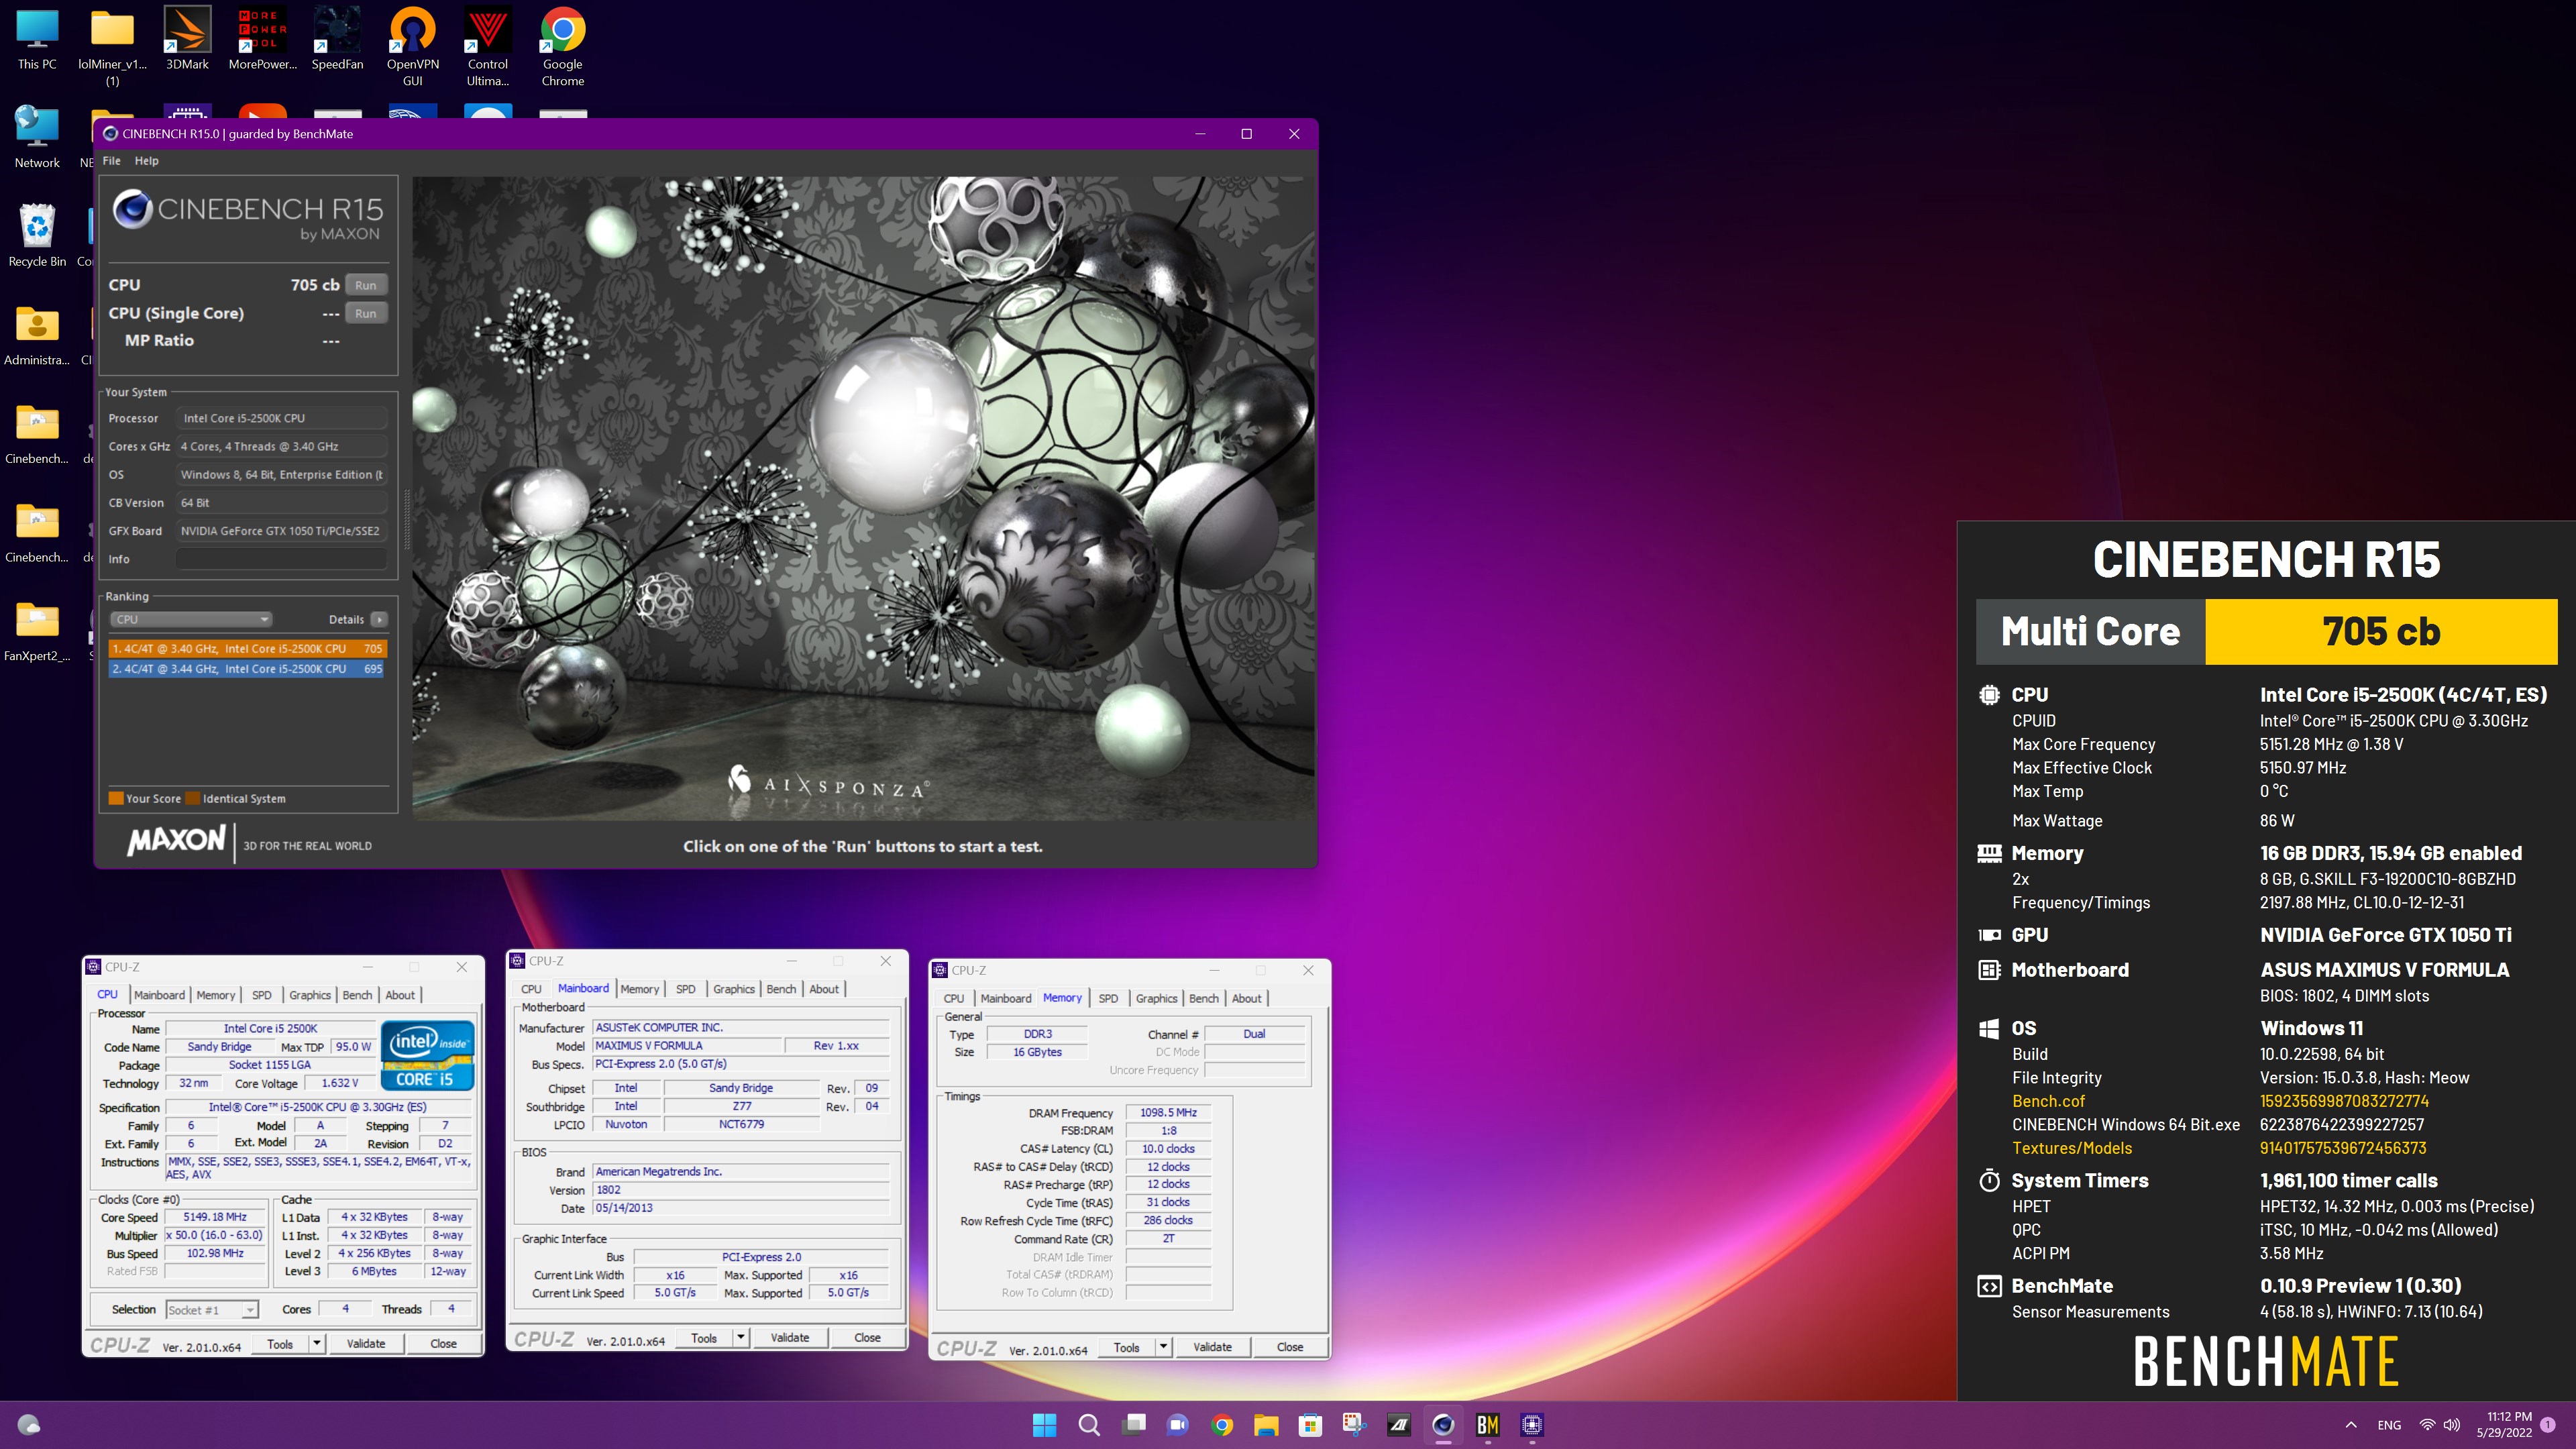Image resolution: width=2576 pixels, height=1449 pixels.
Task: Open the Windows Start menu
Action: pos(1044,1424)
